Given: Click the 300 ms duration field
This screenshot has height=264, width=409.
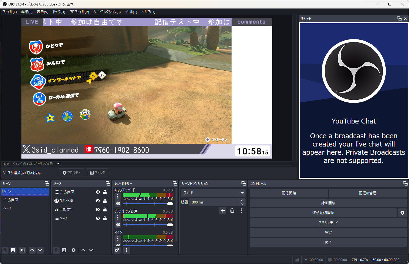Looking at the screenshot, I should point(214,202).
